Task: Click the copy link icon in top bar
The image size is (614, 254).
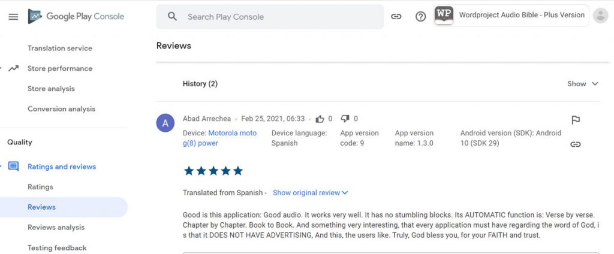Action: pyautogui.click(x=396, y=17)
